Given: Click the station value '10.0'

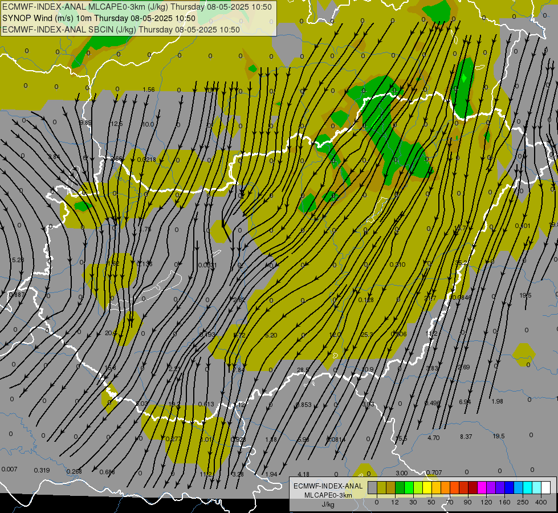Looking at the screenshot, I should click(x=148, y=124).
